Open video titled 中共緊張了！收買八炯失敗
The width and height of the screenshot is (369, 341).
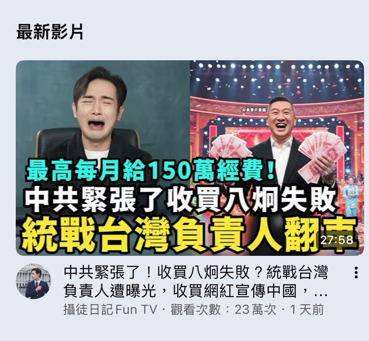196,282
